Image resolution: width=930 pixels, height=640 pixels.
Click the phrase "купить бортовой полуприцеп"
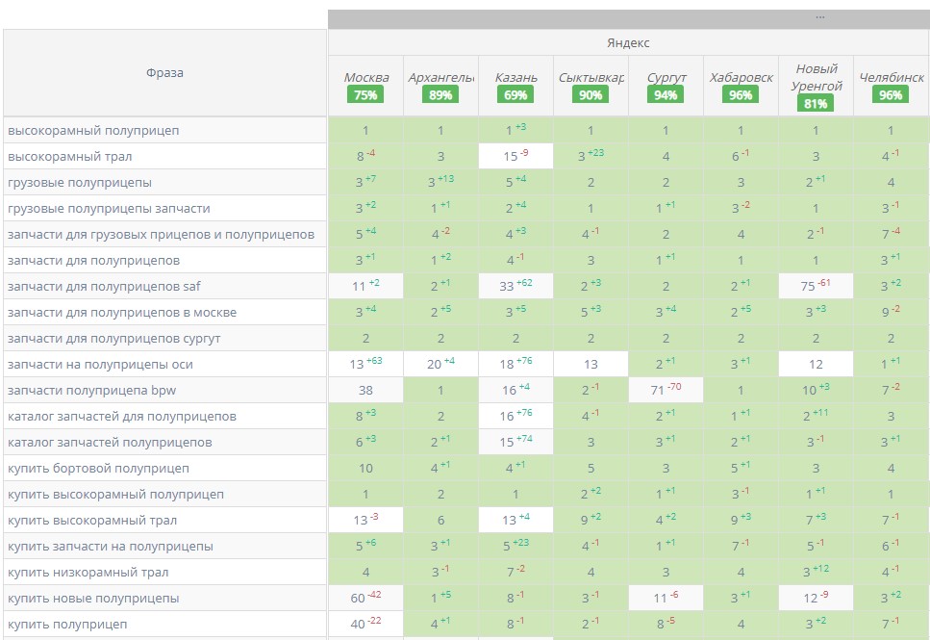coord(98,469)
